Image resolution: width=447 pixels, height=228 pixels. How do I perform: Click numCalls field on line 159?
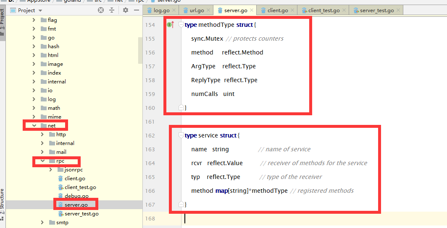click(x=205, y=94)
